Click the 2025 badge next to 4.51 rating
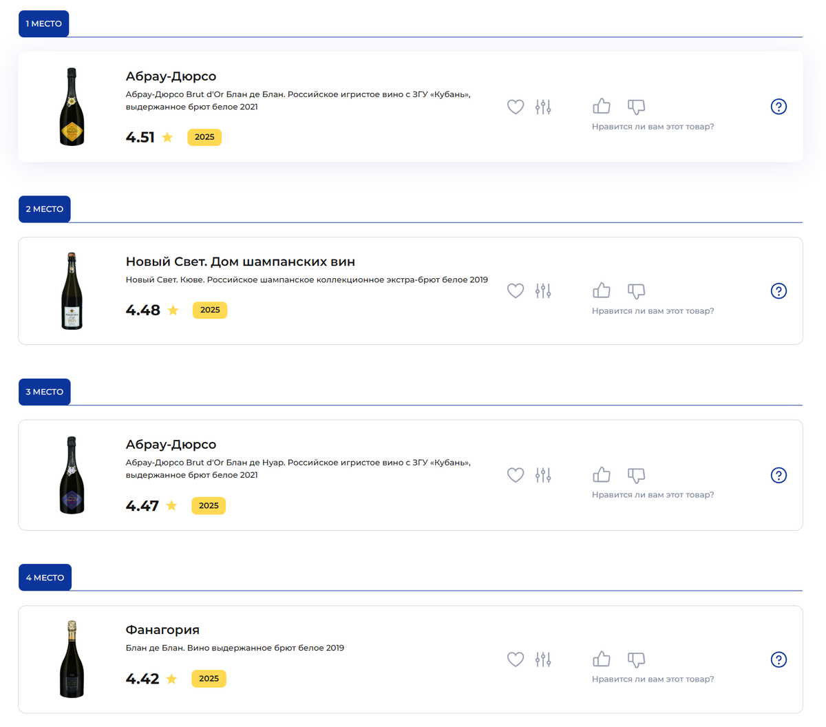 tap(204, 137)
